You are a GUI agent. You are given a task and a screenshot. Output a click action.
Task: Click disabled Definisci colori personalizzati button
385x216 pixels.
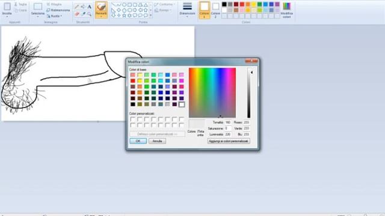157,134
